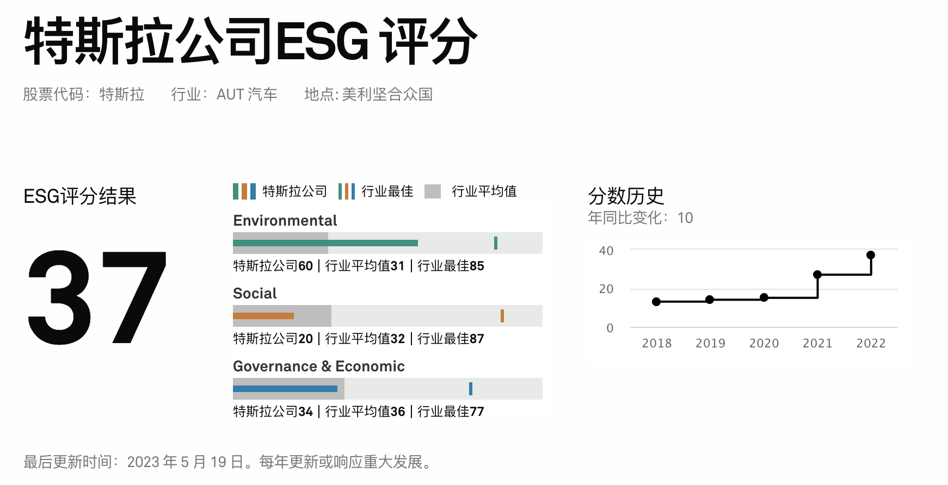948x485 pixels.
Task: Click the industry best legend marker icon
Action: tap(347, 191)
